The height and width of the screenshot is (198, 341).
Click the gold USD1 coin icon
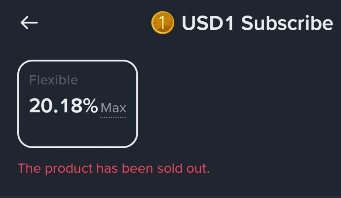(x=162, y=23)
